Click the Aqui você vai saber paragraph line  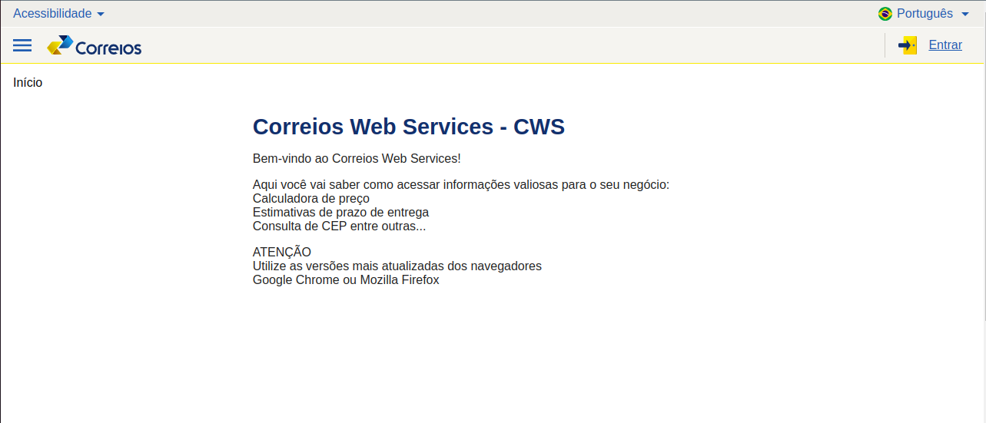[461, 185]
